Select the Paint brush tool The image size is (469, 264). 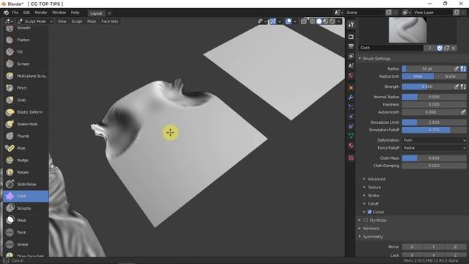pyautogui.click(x=26, y=232)
